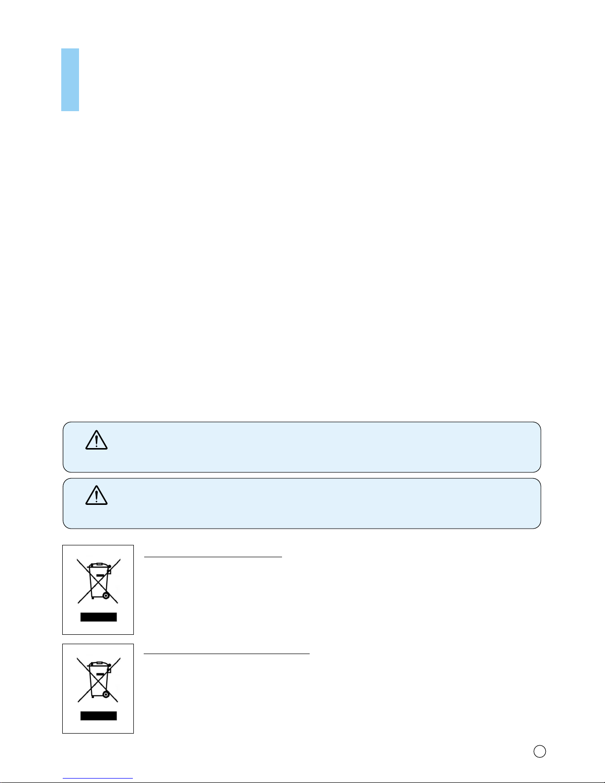
Task: Select the second crossed-out wheeled bin symbol
Action: pyautogui.click(x=98, y=680)
